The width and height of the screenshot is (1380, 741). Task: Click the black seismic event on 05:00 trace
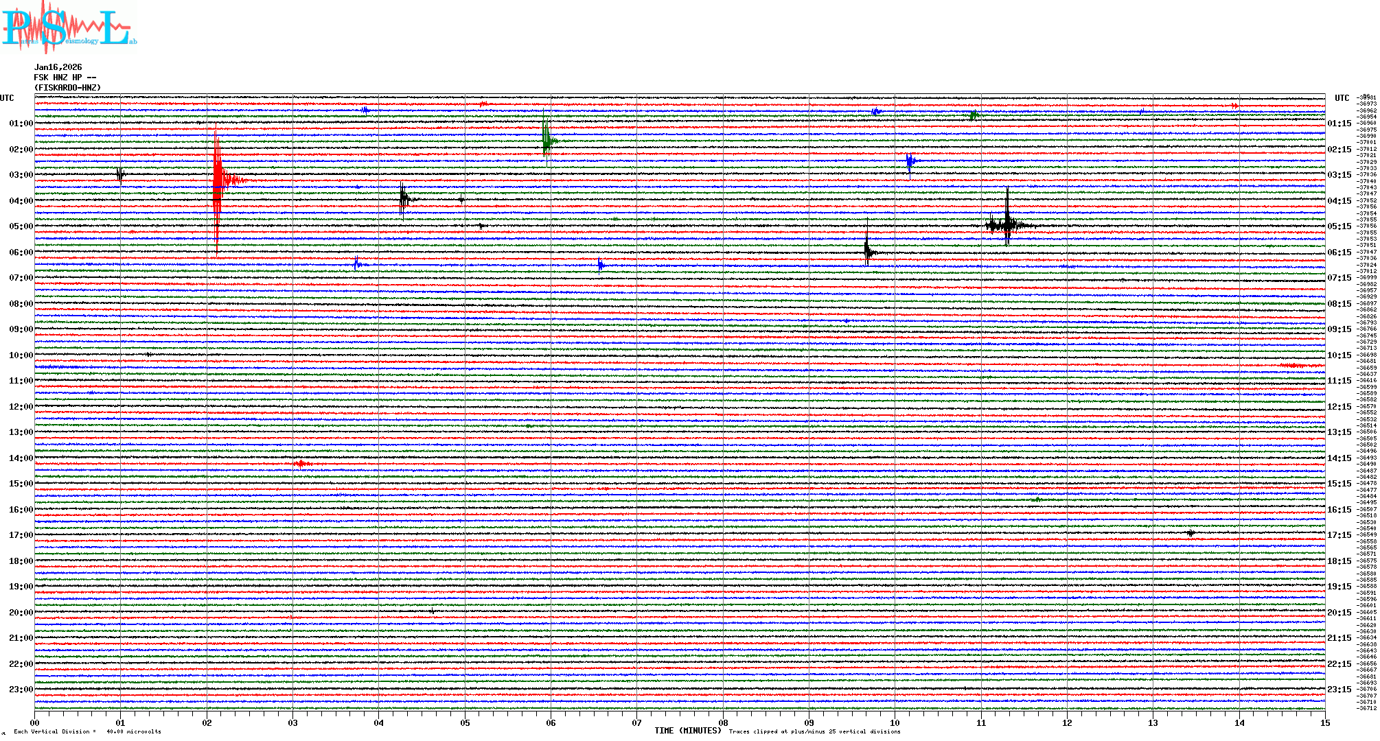coord(1007,224)
